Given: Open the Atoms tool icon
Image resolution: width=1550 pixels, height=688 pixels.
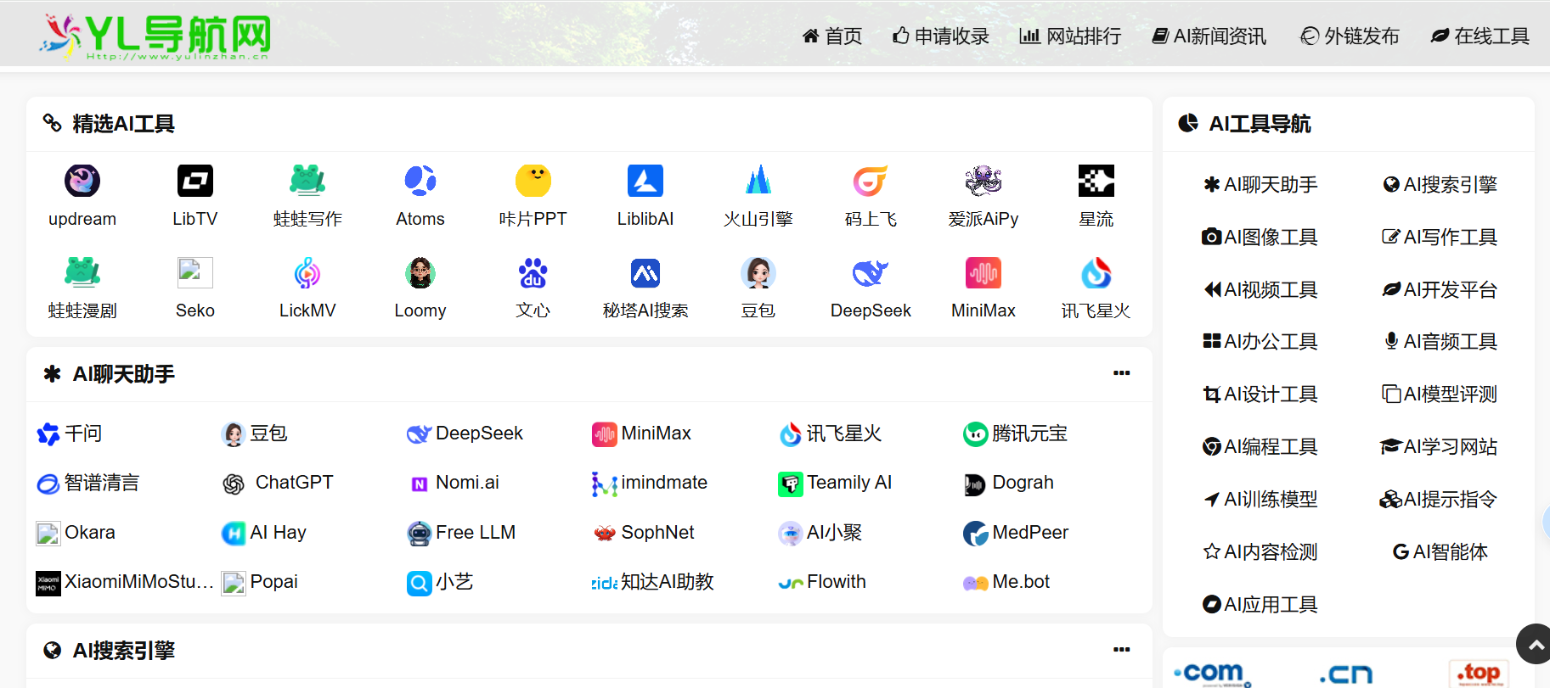Looking at the screenshot, I should 420,181.
